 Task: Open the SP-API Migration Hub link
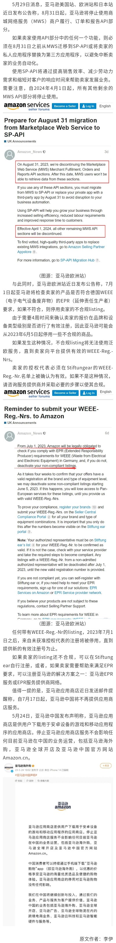coord(77,261)
